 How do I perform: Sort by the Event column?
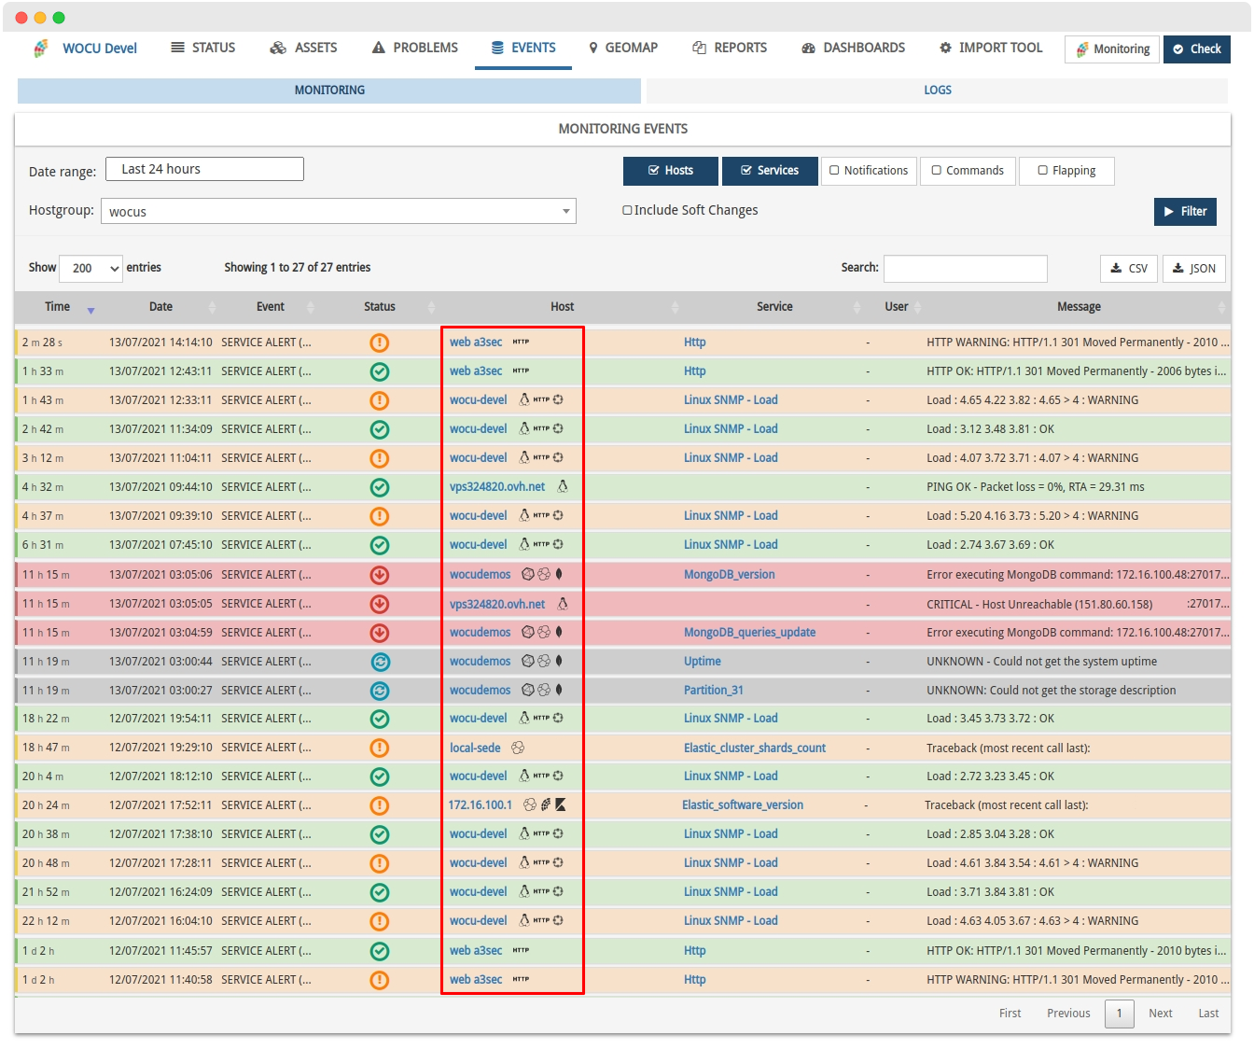pos(271,307)
